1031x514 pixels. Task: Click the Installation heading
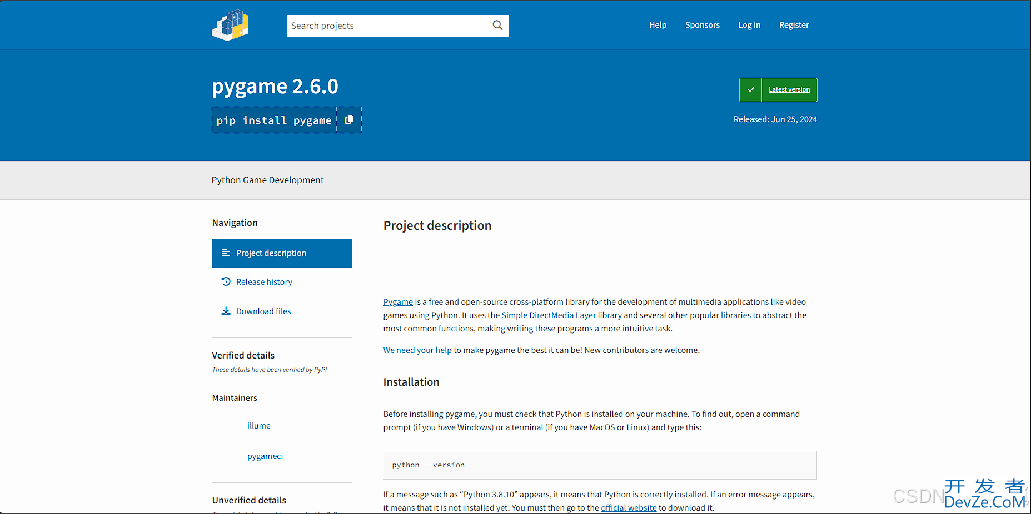pos(411,382)
